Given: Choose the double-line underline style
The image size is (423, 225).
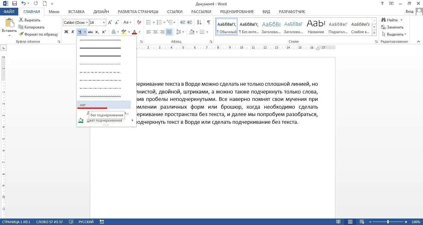Looking at the screenshot, I should (100, 48).
